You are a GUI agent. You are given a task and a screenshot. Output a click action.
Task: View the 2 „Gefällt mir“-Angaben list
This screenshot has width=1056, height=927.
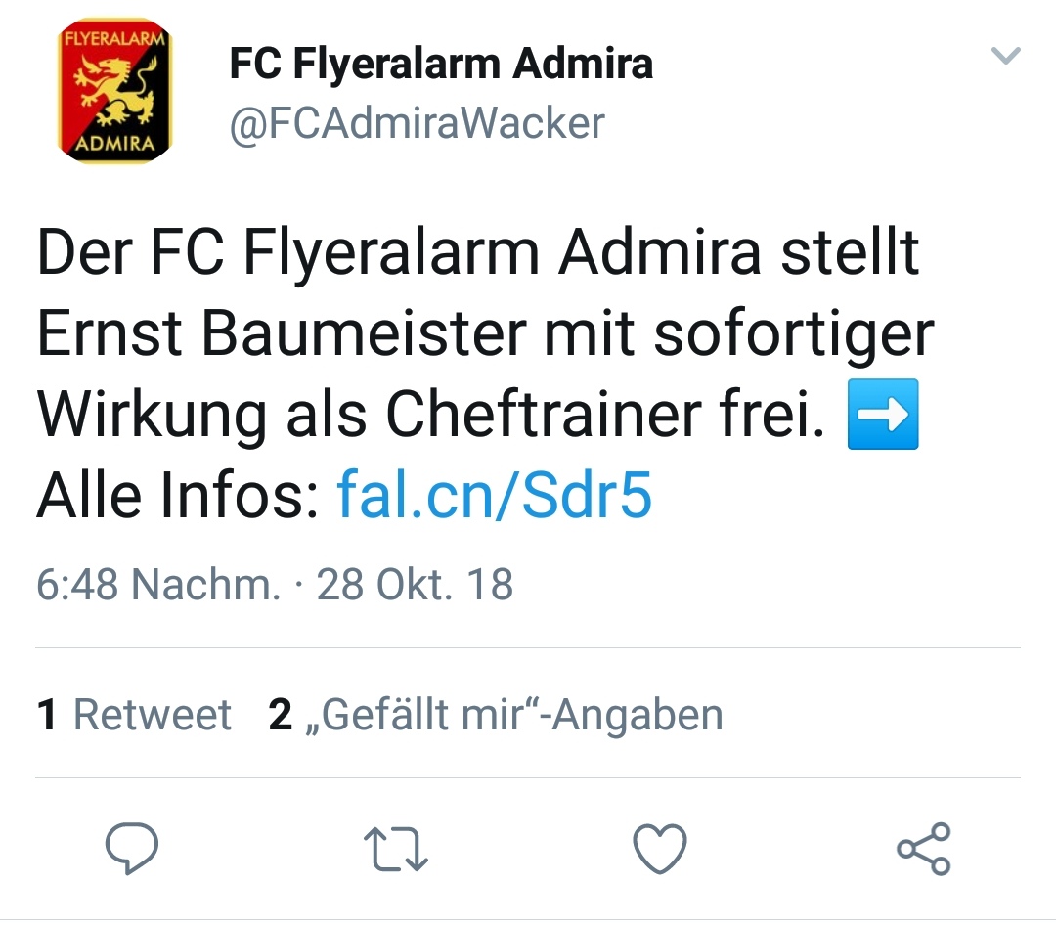tap(496, 714)
